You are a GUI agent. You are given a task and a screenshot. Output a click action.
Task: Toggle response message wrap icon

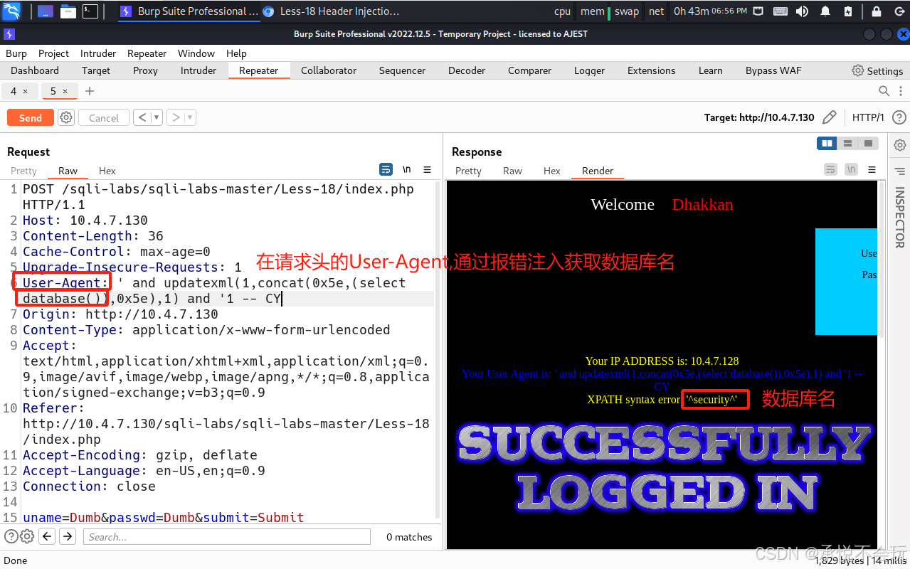[x=830, y=169]
